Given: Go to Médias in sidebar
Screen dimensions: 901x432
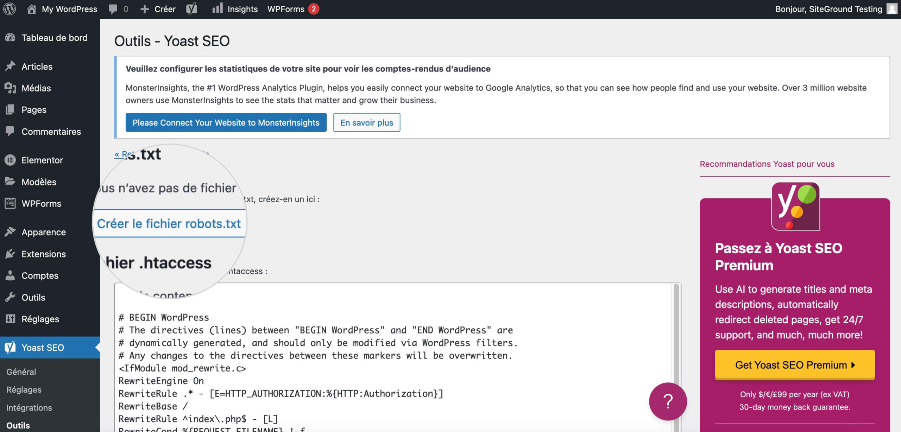Looking at the screenshot, I should pos(50,88).
